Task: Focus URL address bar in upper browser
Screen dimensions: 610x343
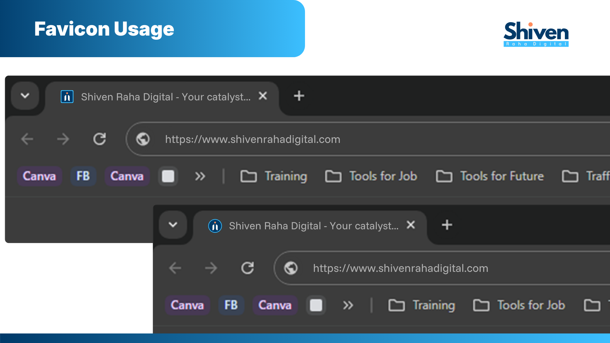Action: point(368,139)
